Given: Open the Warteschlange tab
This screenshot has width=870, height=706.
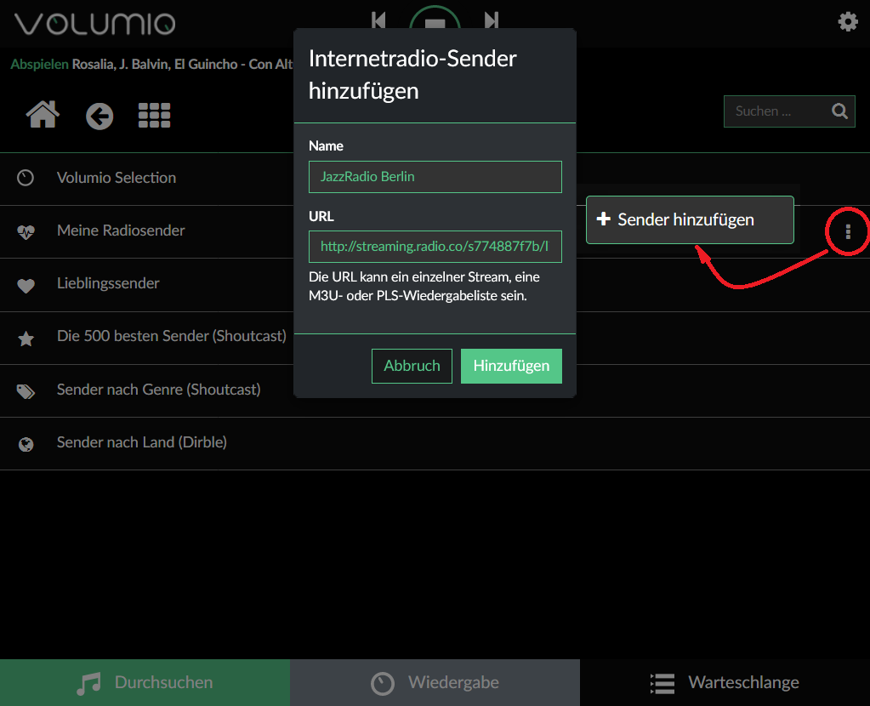Looking at the screenshot, I should (725, 682).
